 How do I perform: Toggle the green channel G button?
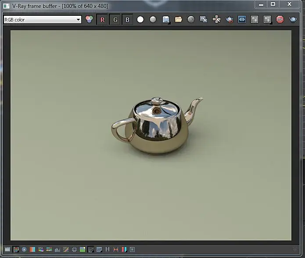click(115, 20)
